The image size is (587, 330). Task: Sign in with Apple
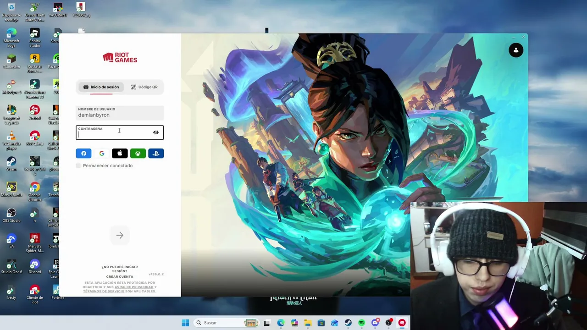tap(120, 154)
